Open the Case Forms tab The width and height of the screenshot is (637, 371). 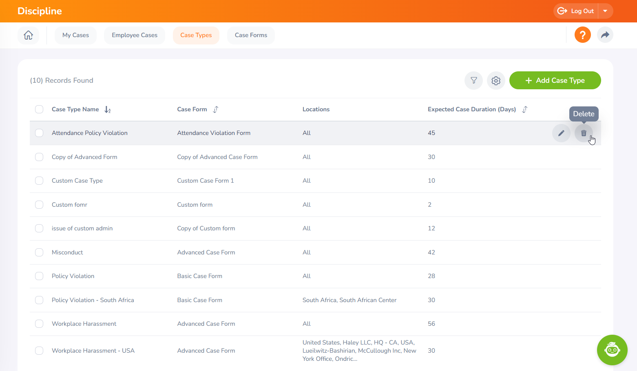pos(251,35)
